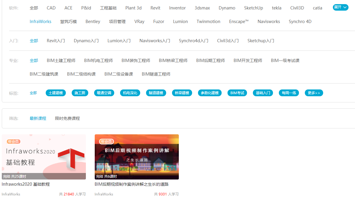Select BIM一级考试课 filter
The width and height of the screenshot is (355, 204).
[285, 61]
